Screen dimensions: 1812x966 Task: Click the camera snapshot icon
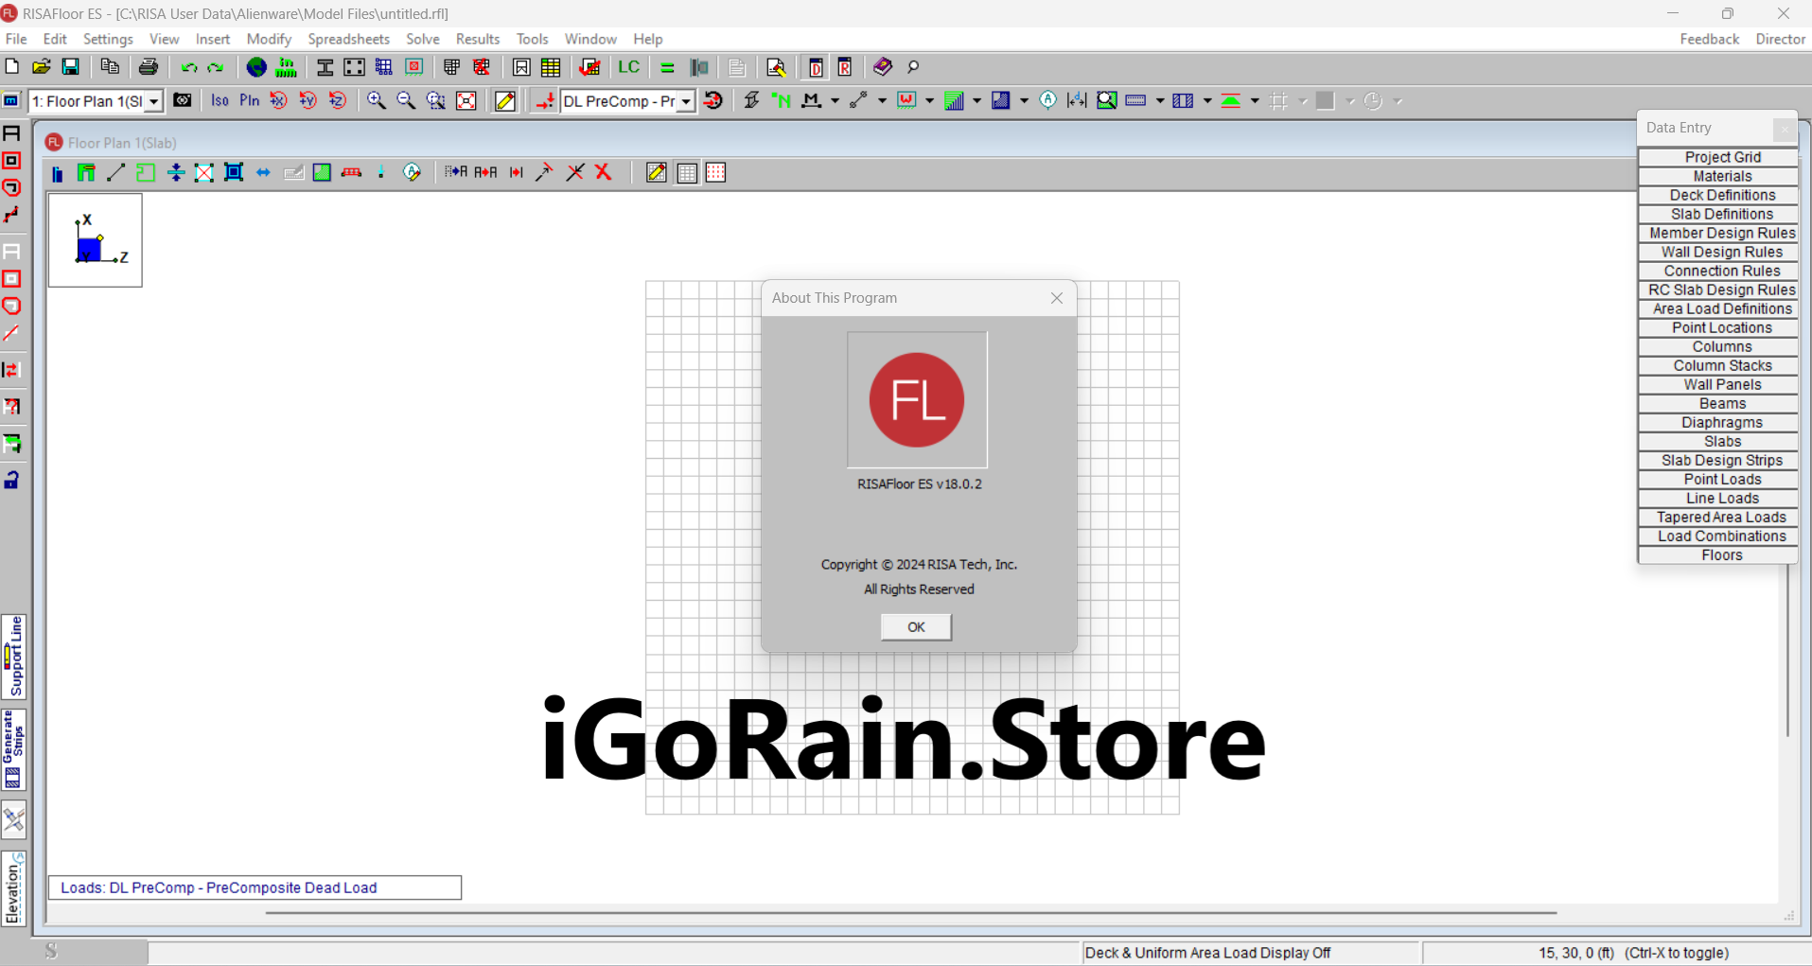(183, 101)
